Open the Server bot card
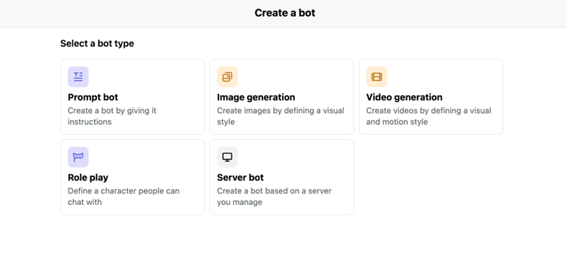 click(x=282, y=178)
